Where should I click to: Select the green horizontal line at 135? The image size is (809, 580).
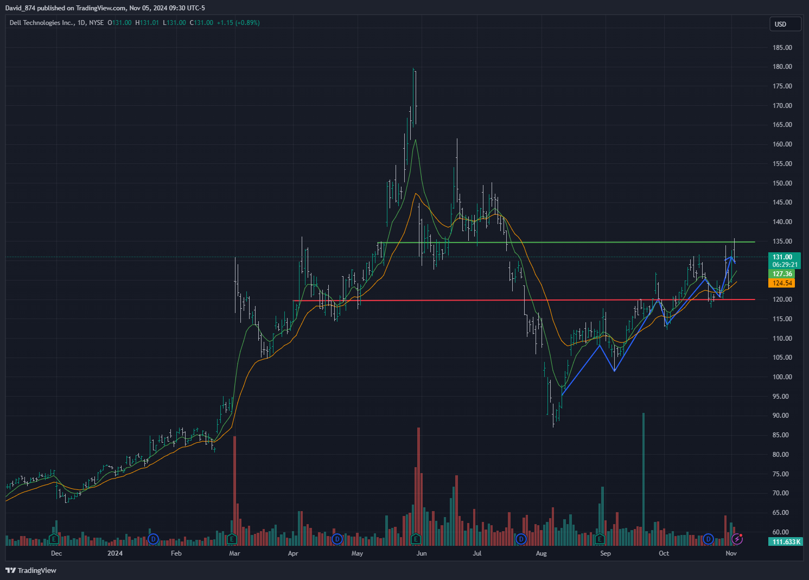[x=566, y=242]
